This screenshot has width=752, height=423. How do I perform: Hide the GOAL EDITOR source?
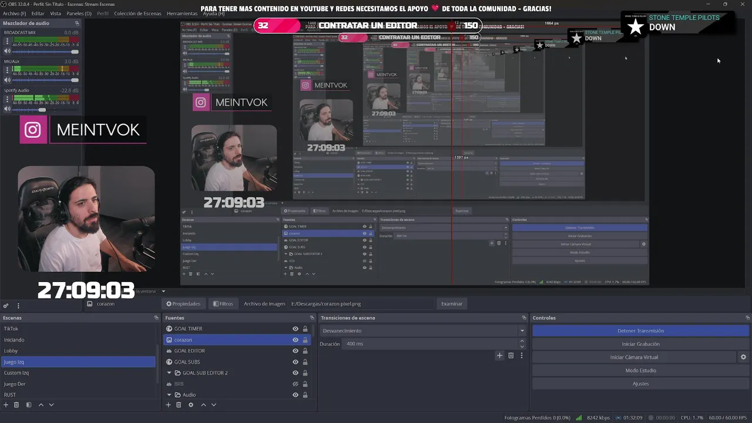pos(296,351)
